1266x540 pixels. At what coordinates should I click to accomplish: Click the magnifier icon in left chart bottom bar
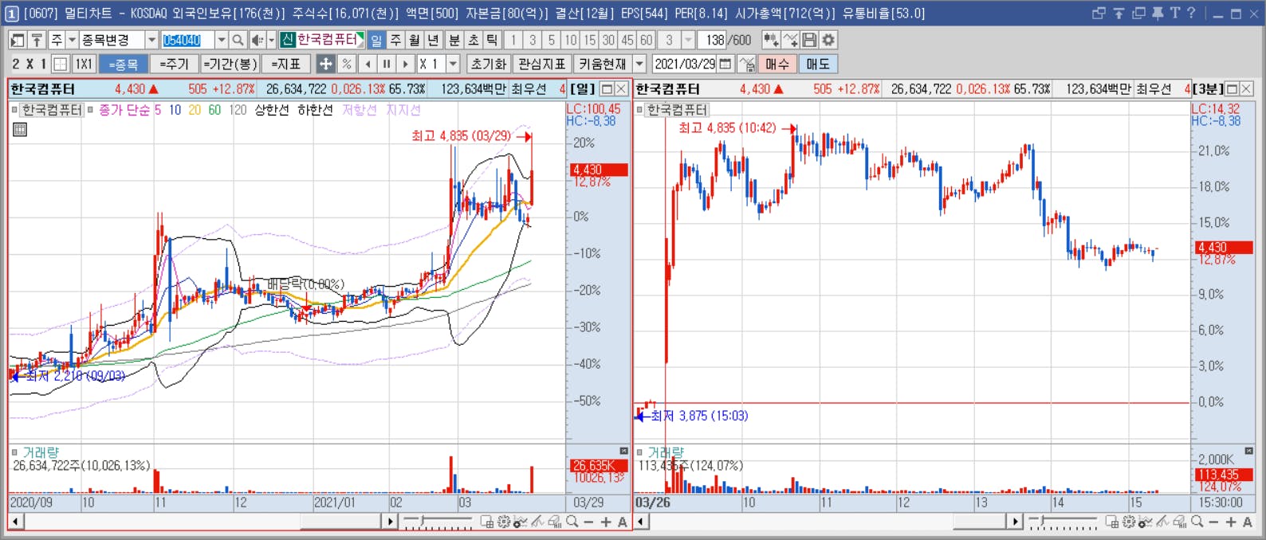pos(572,522)
